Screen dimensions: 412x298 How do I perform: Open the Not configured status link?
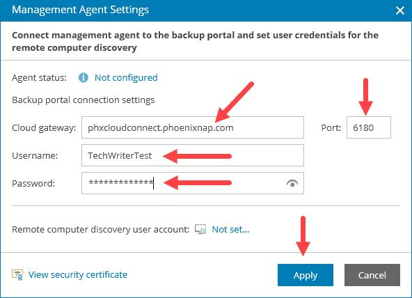pyautogui.click(x=126, y=77)
